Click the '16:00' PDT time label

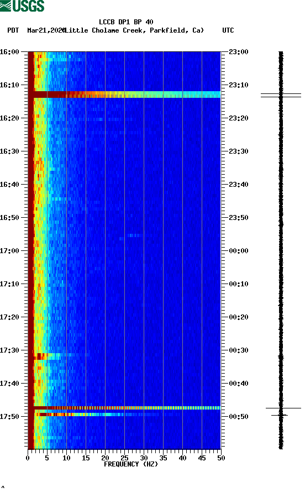tap(9, 52)
